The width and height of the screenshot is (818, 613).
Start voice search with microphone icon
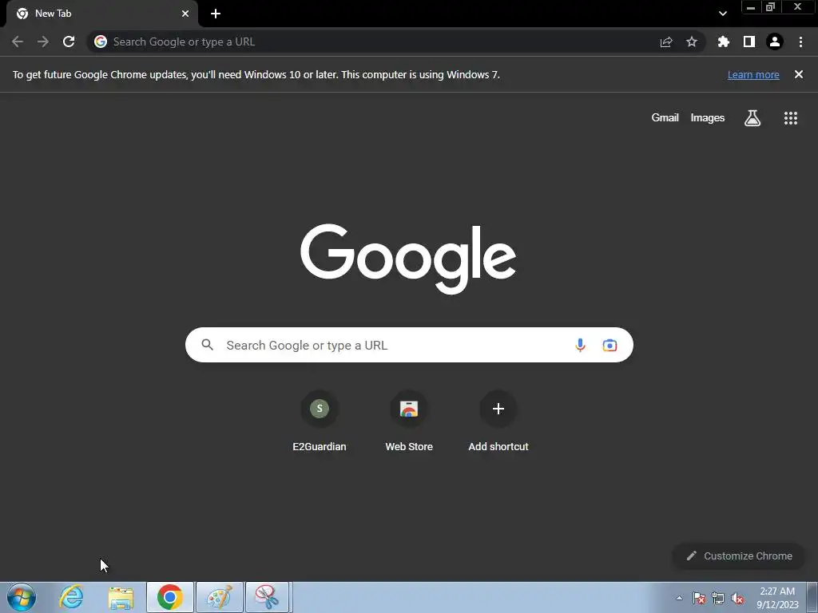point(580,345)
